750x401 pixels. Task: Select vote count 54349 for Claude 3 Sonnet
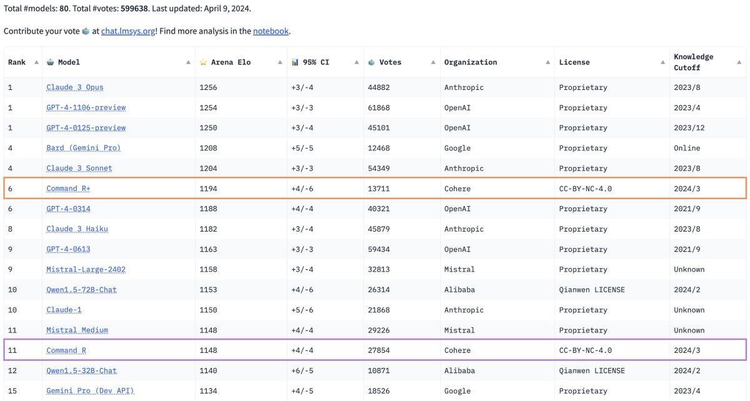(379, 168)
